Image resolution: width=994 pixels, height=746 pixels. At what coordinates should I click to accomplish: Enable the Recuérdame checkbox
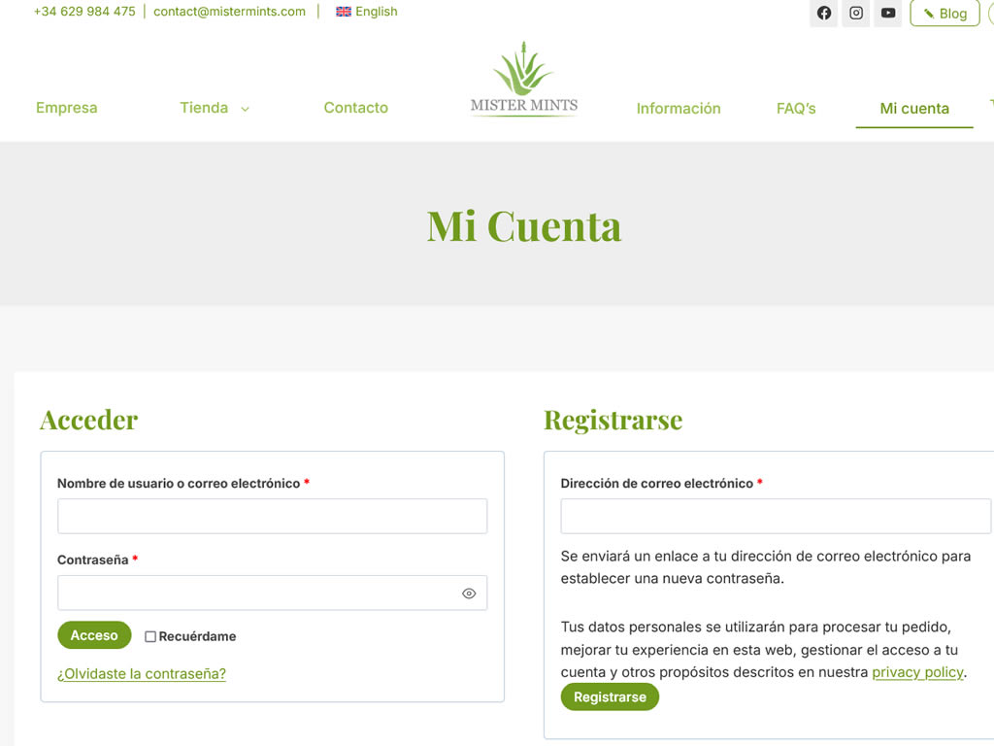pos(150,637)
